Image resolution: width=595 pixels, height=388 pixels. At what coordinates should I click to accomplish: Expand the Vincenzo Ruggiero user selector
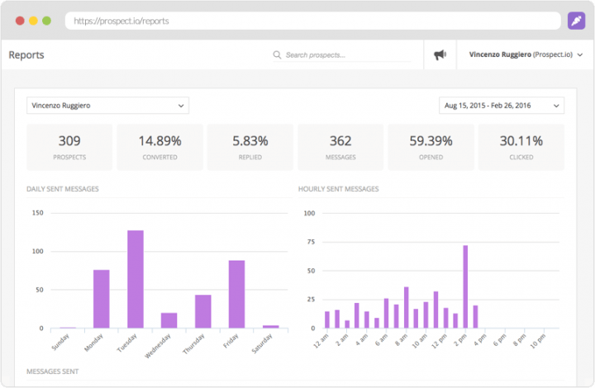(x=107, y=106)
